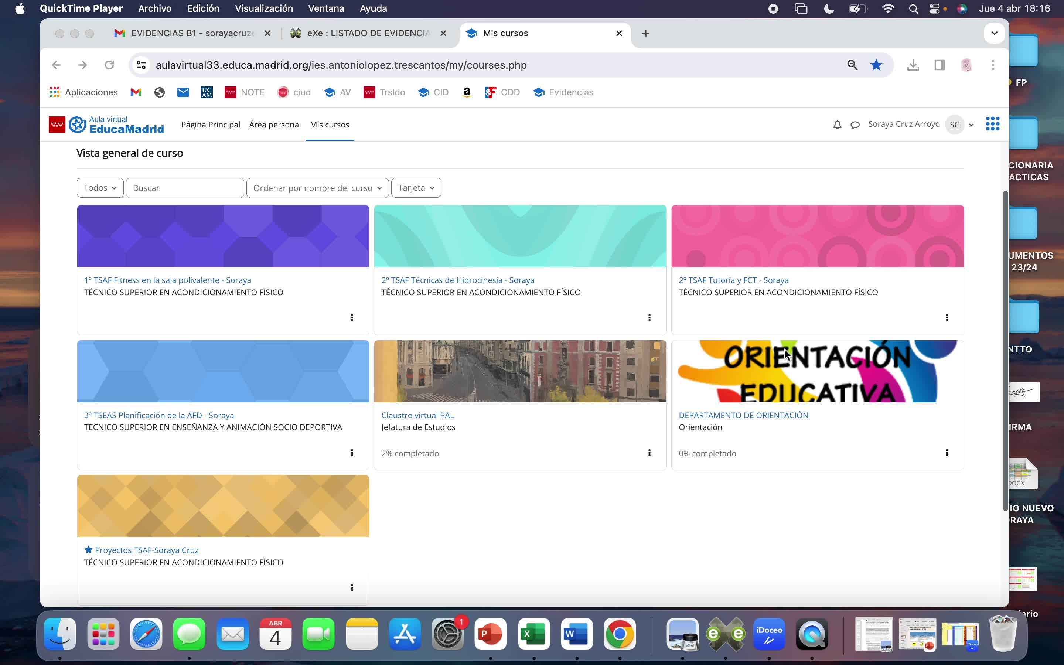Open 2º TSAF Técnicas de Hidrocinesia course link
This screenshot has width=1064, height=665.
[457, 280]
